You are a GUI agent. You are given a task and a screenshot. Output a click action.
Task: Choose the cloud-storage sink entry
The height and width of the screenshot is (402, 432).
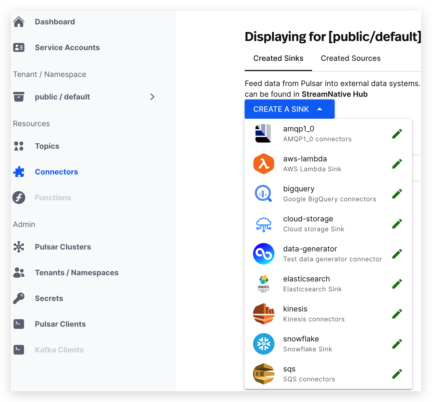pos(328,224)
